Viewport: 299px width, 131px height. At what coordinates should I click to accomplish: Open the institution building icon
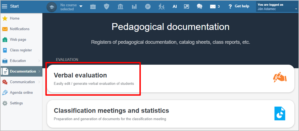tap(120, 7)
